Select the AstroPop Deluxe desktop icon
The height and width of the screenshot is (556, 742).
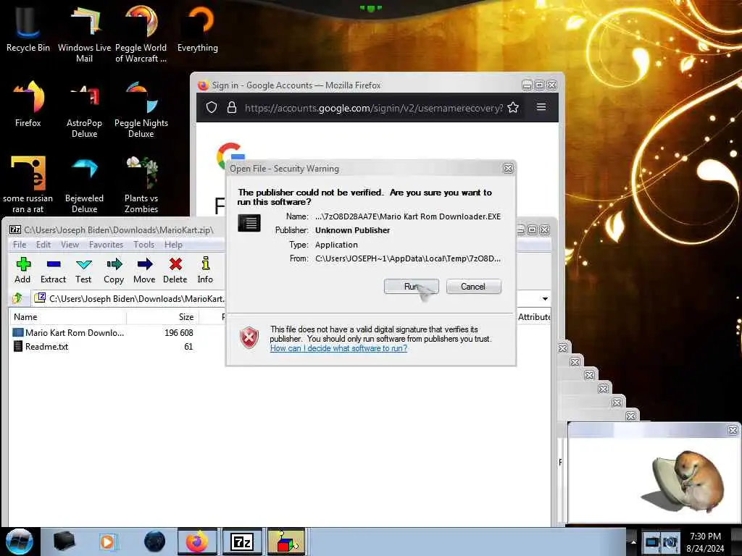84,111
